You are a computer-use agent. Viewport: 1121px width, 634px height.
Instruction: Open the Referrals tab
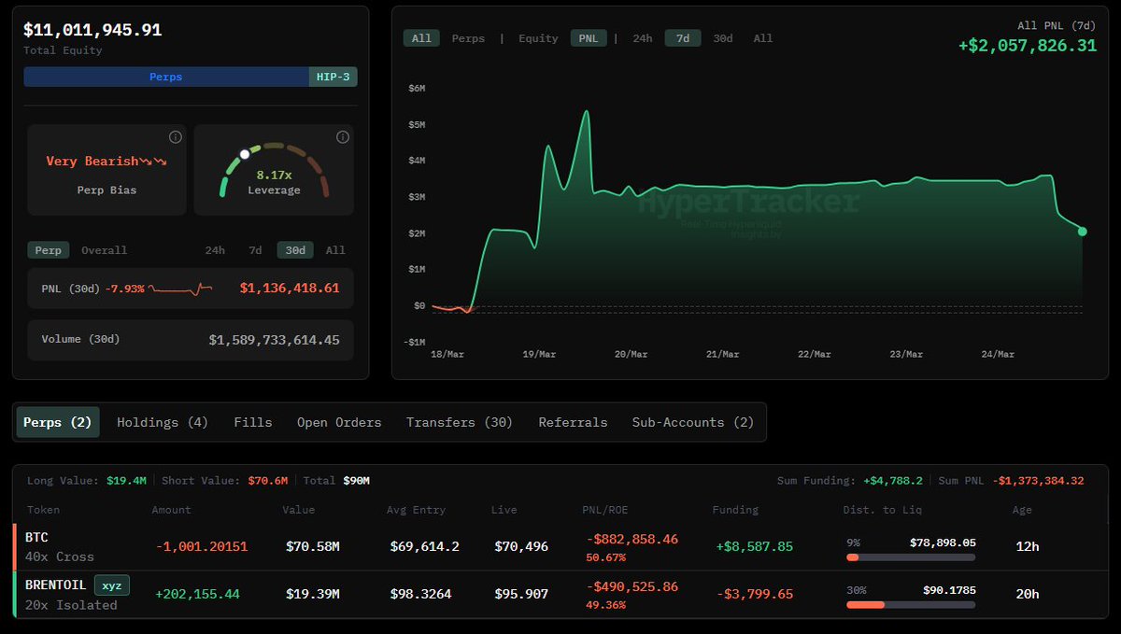tap(573, 422)
